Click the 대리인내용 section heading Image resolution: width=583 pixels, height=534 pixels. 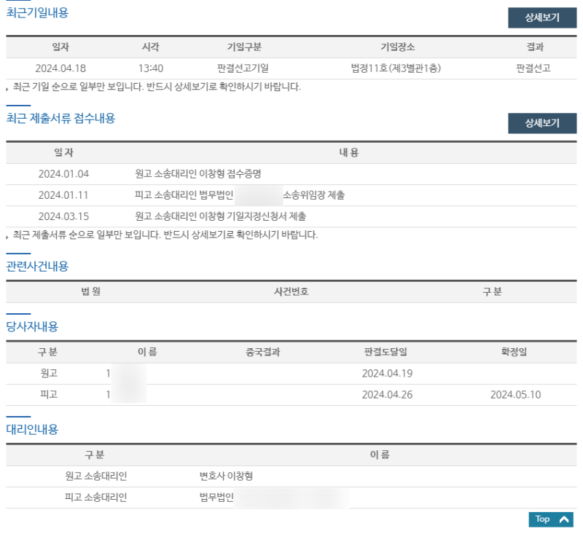[32, 429]
